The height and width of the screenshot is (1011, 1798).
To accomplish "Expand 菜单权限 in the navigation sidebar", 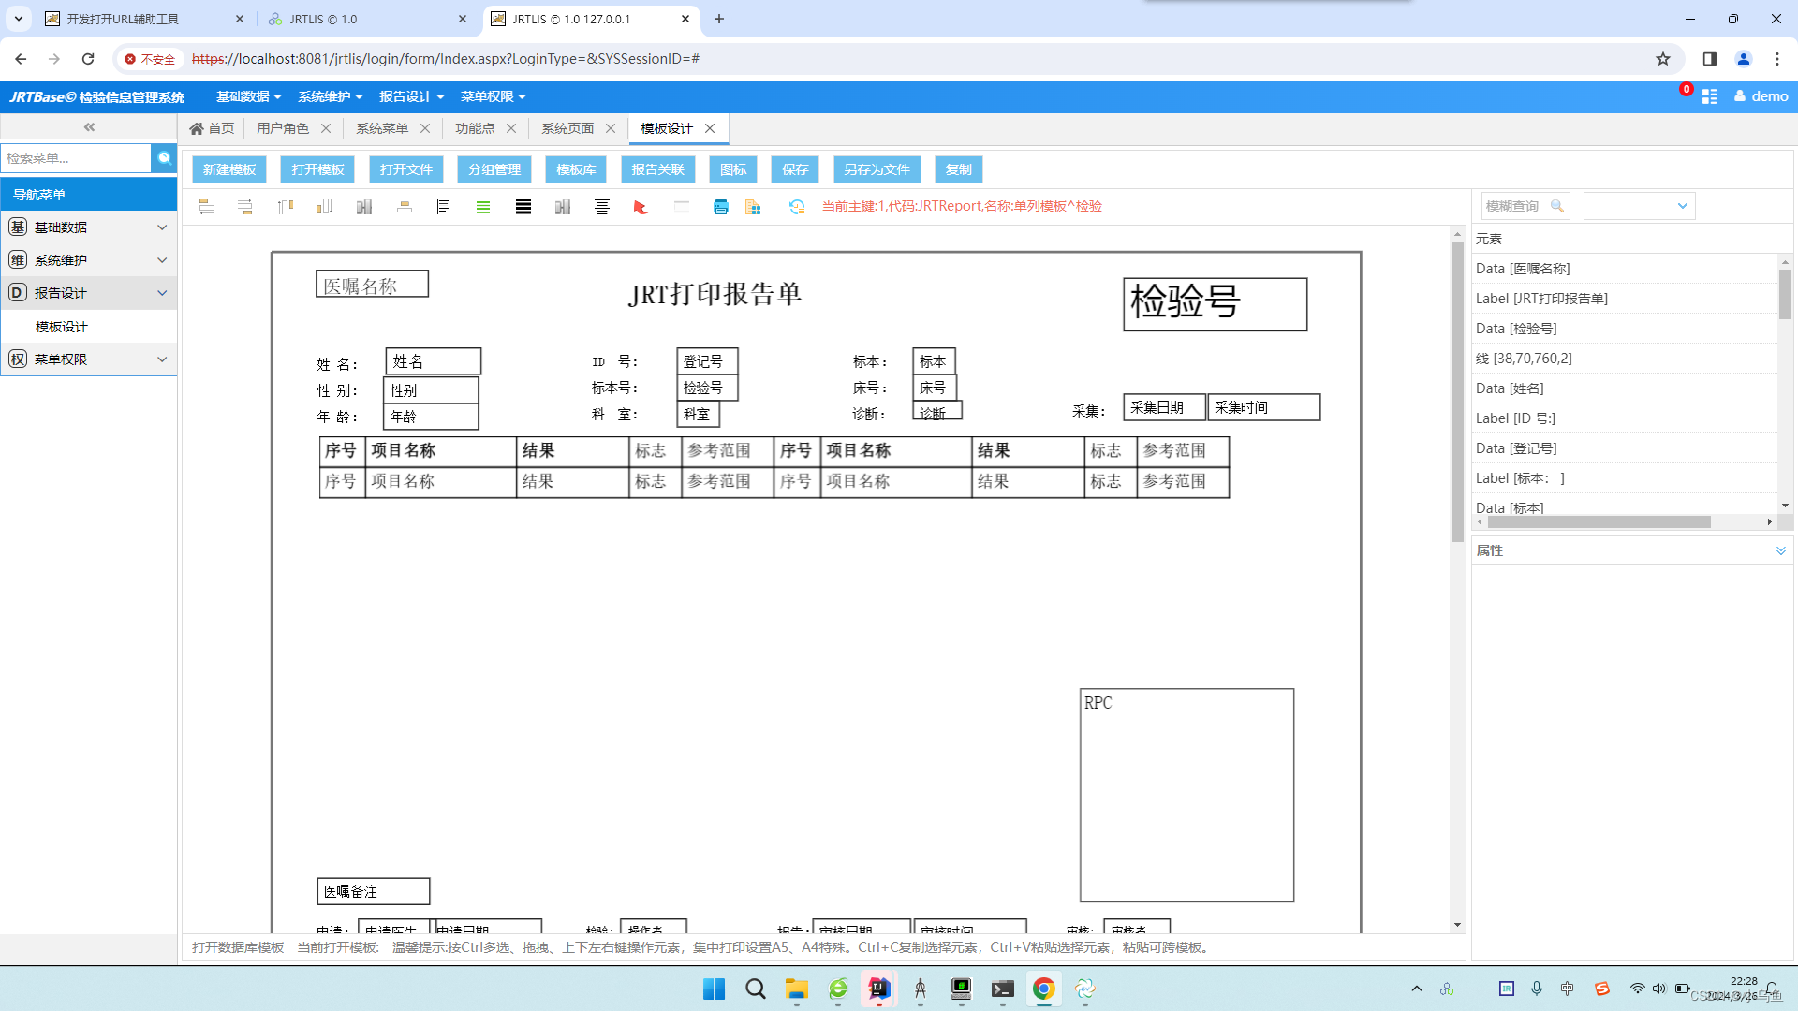I will (89, 359).
